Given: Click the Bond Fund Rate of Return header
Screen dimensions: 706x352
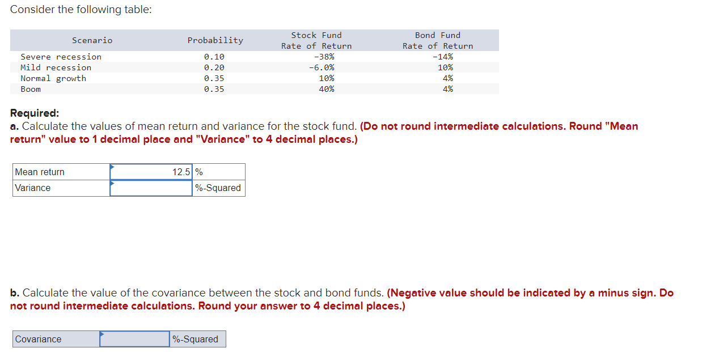Looking at the screenshot, I should [x=437, y=40].
